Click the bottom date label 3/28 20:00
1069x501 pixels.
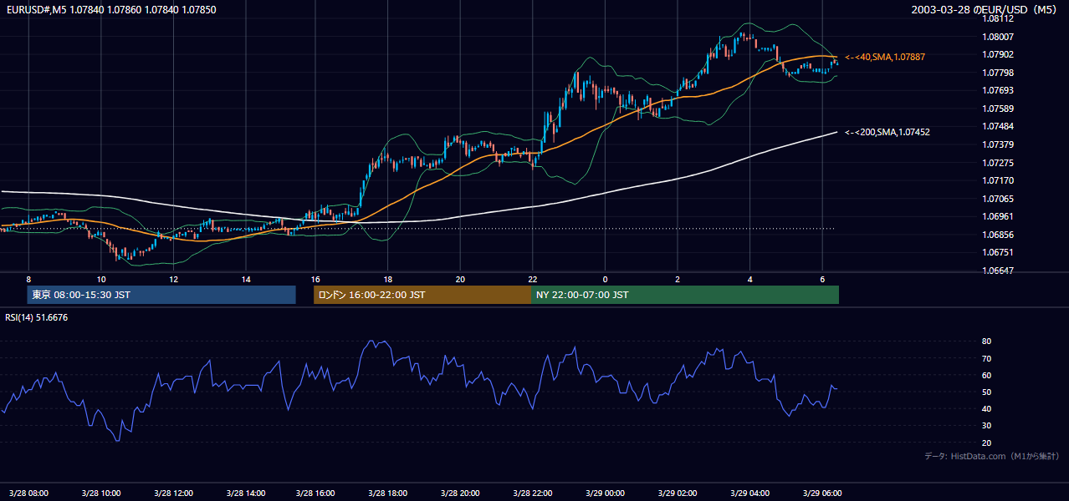(460, 493)
